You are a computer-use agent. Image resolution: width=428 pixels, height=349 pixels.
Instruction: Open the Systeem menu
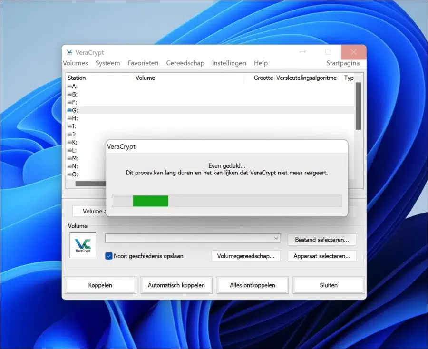[x=107, y=63]
